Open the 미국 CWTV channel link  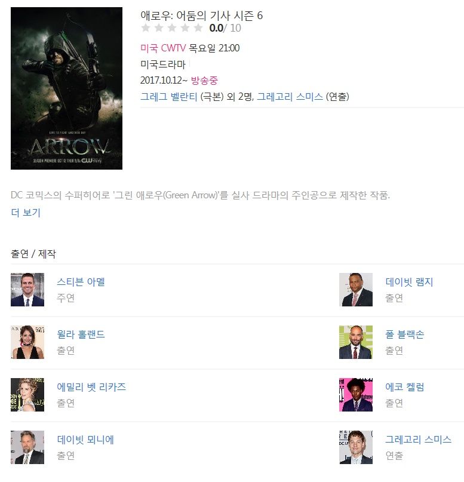(x=163, y=48)
